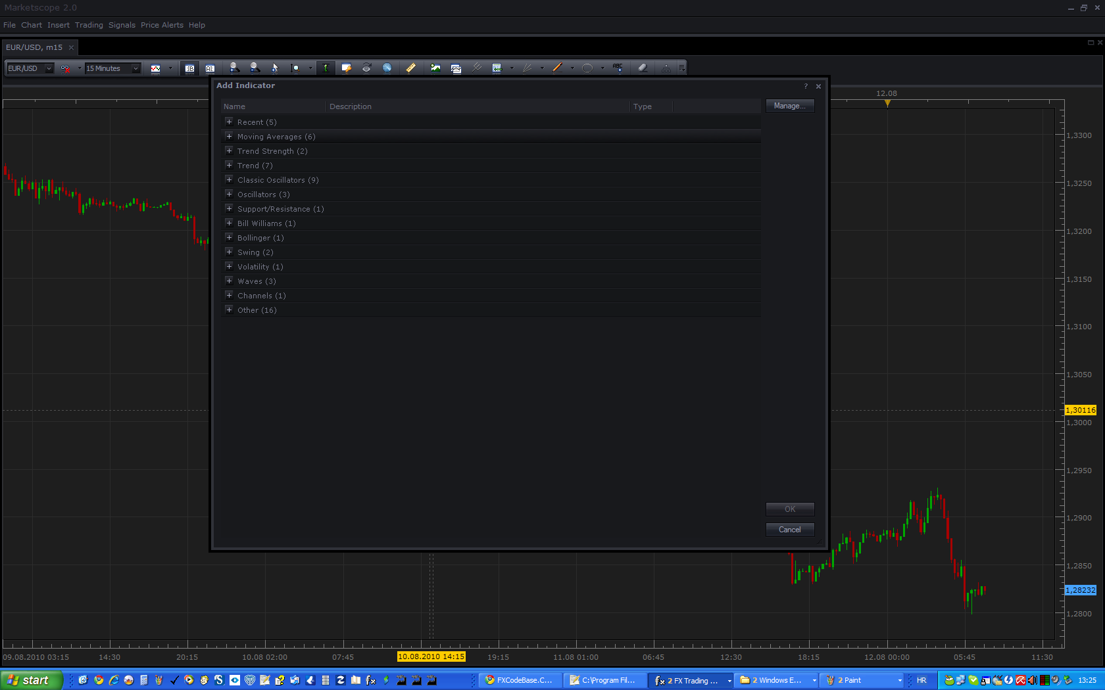
Task: Select the ellipse shape drawing tool
Action: click(587, 68)
